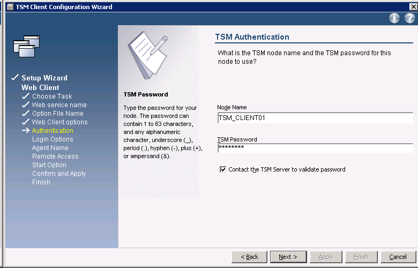This screenshot has height=268, width=418.
Task: Focus the TSM Password field
Action: (x=315, y=148)
